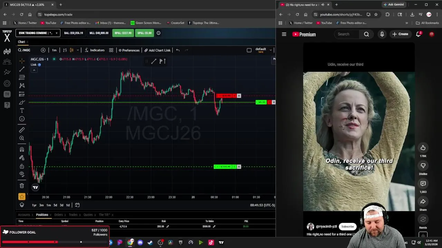Image resolution: width=442 pixels, height=248 pixels.
Task: Select the ruler measure tool
Action: pyautogui.click(x=22, y=130)
